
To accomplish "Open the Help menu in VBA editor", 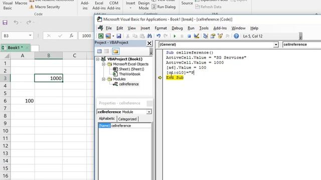I will [254, 28].
